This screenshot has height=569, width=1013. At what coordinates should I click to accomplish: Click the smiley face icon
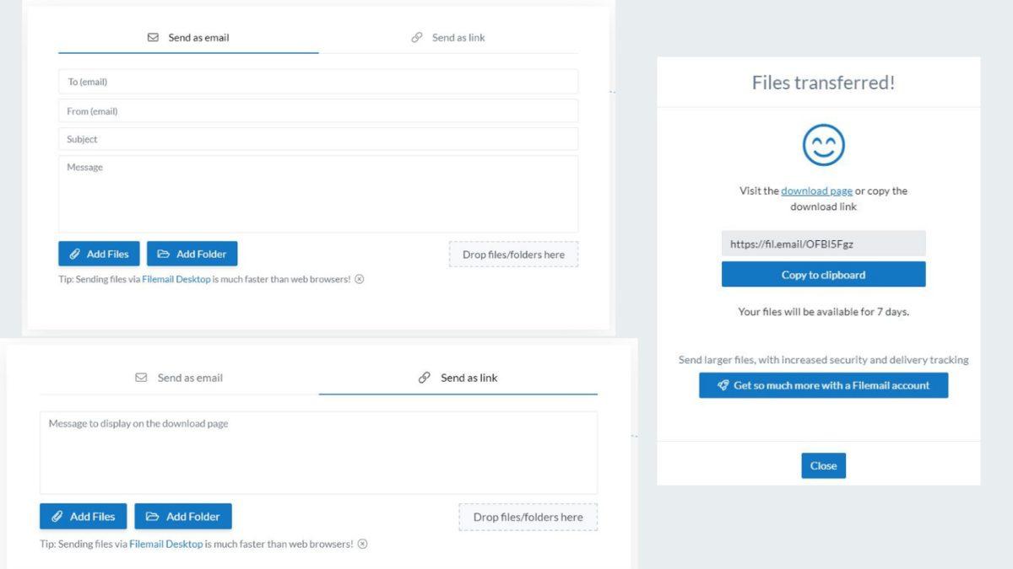click(823, 144)
